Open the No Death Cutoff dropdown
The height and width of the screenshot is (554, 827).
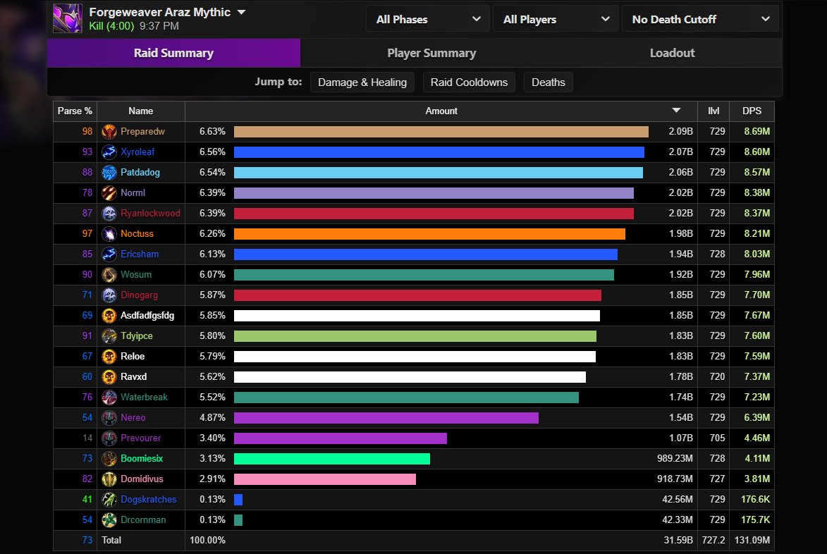(x=700, y=20)
